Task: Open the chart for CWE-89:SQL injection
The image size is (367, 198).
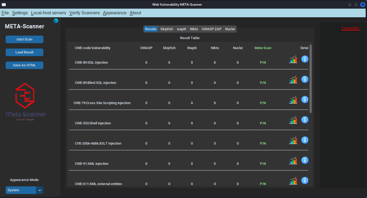Action: coord(293,59)
